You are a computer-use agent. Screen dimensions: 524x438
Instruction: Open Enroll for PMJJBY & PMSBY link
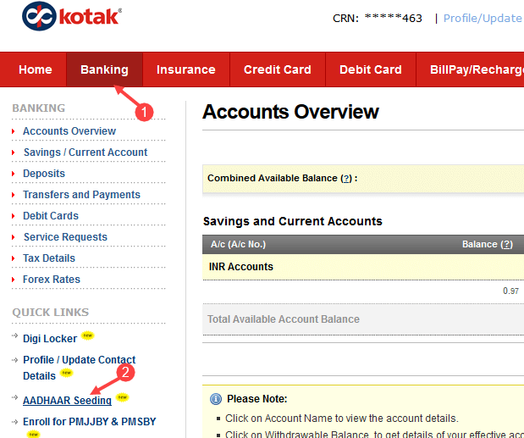[x=89, y=422]
